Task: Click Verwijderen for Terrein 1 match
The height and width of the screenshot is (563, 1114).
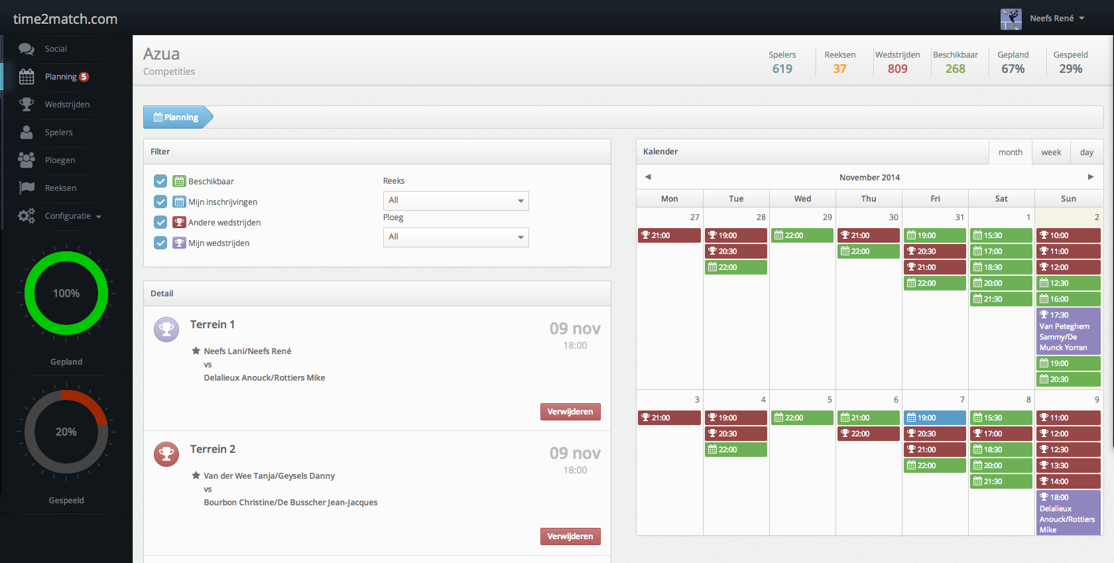Action: [570, 412]
